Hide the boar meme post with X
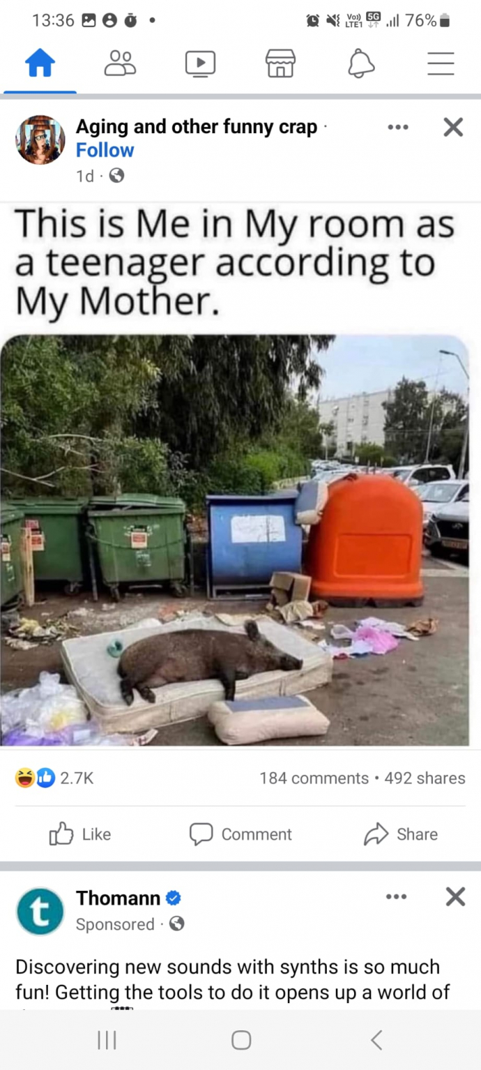Viewport: 481px width, 1070px height. [x=453, y=127]
